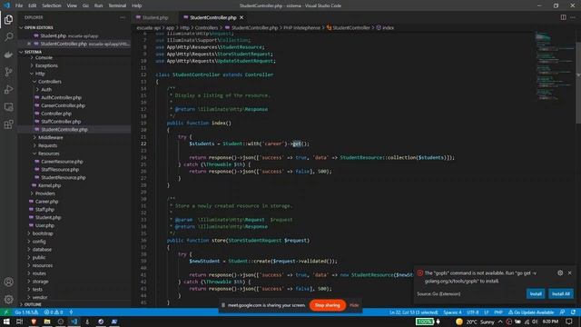The width and height of the screenshot is (581, 327).
Task: Switch to the Student.php editor tab
Action: tap(155, 17)
